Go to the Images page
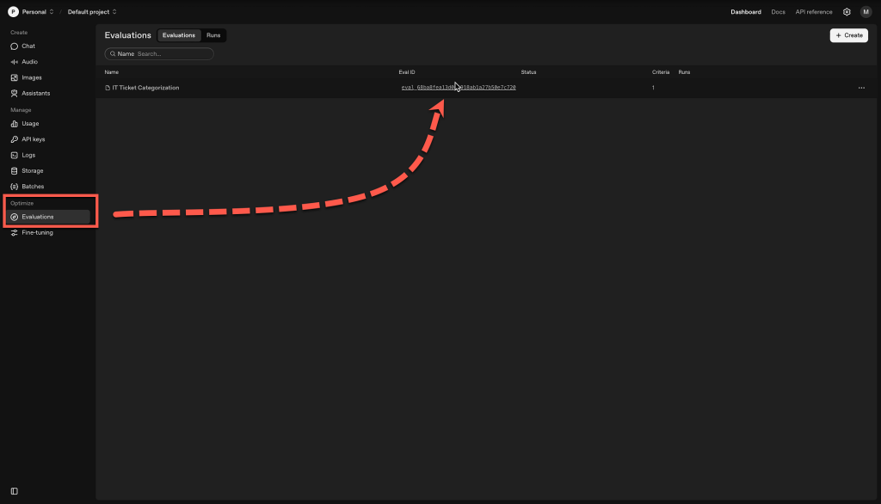Image resolution: width=881 pixels, height=504 pixels. tap(31, 77)
